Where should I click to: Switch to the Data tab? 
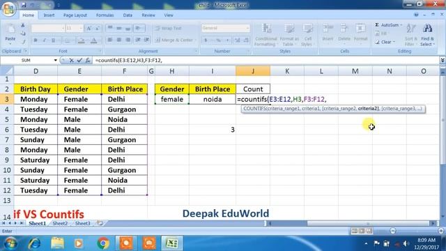[x=128, y=15]
